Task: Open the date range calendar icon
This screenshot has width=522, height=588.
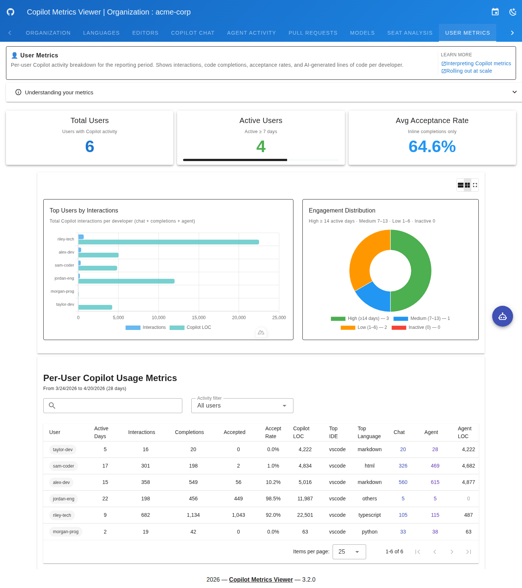Action: (495, 12)
